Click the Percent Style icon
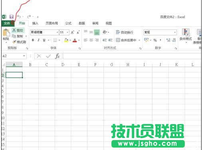The width and height of the screenshot is (202, 150). click(x=155, y=40)
